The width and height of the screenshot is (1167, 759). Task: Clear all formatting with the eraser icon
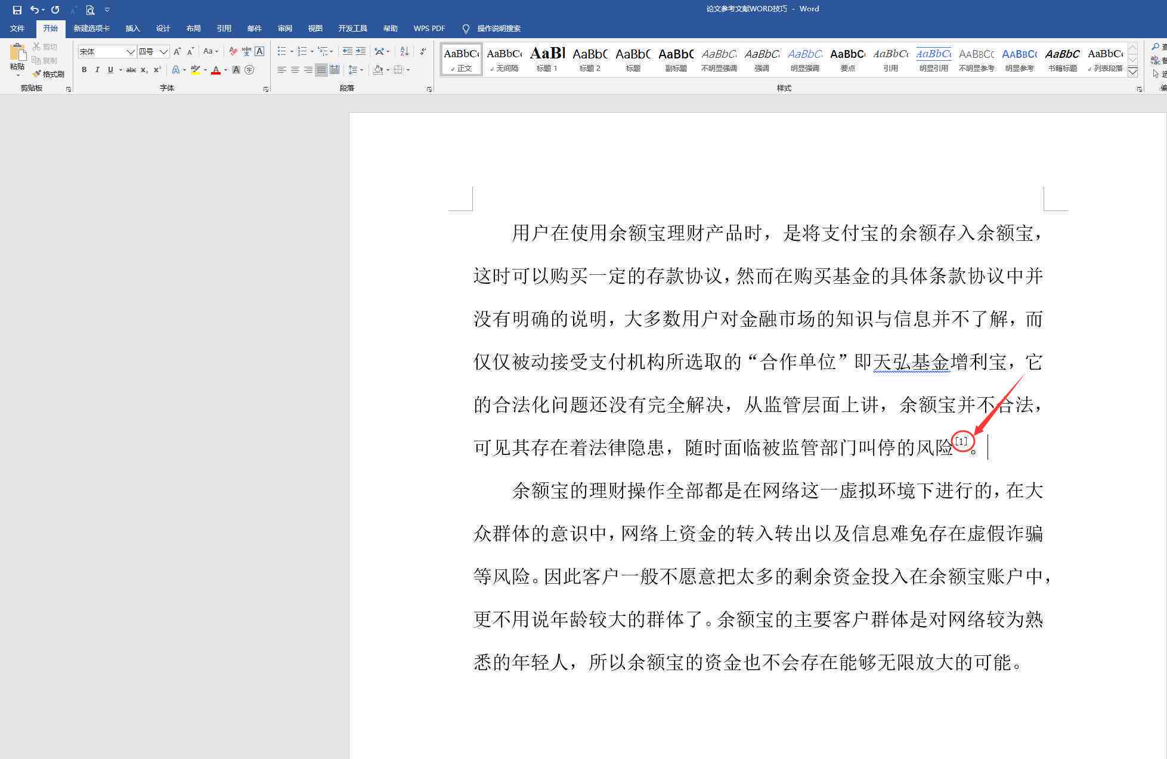(x=233, y=52)
